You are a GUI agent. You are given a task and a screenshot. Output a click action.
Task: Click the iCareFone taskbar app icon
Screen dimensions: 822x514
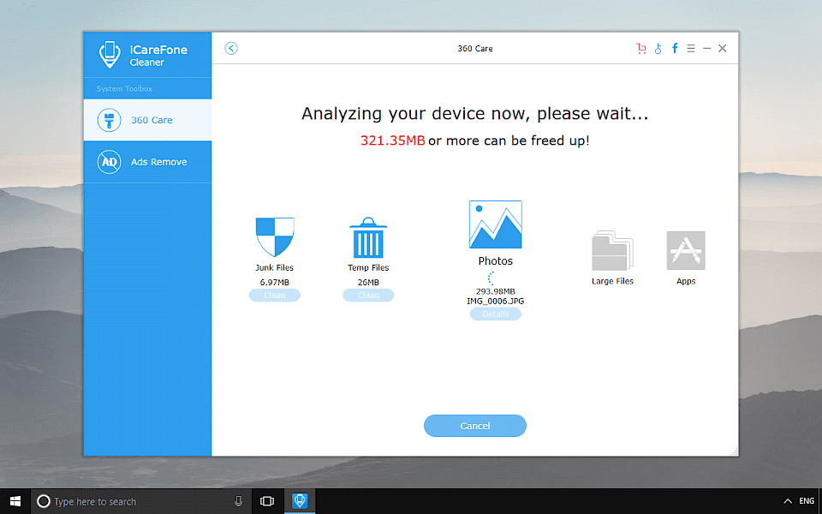(x=300, y=501)
